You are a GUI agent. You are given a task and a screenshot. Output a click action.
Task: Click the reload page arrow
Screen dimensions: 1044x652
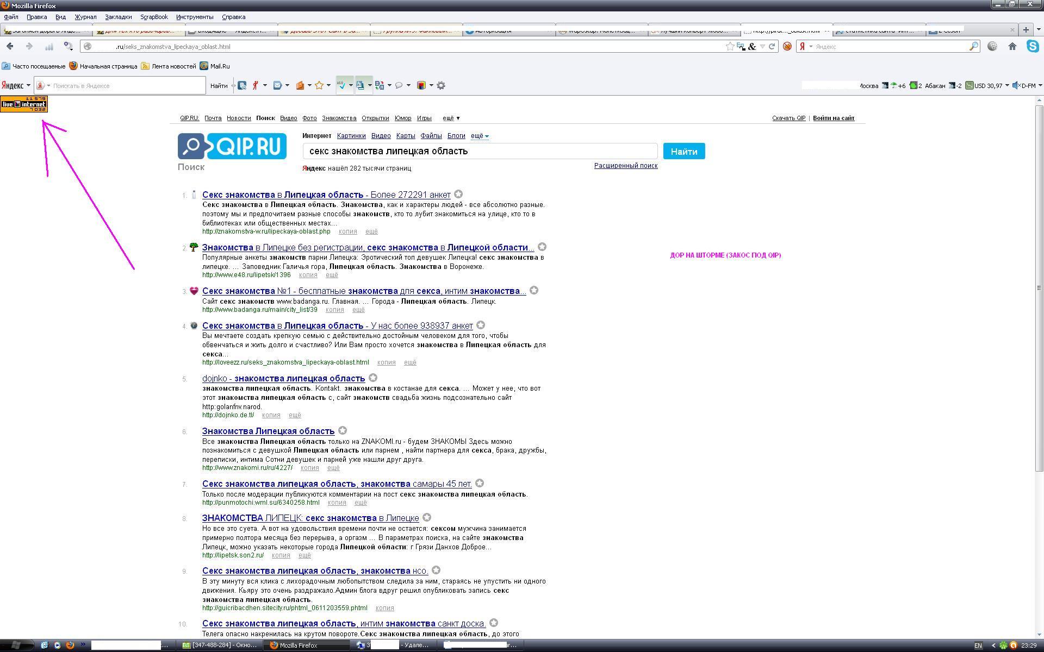coord(772,47)
